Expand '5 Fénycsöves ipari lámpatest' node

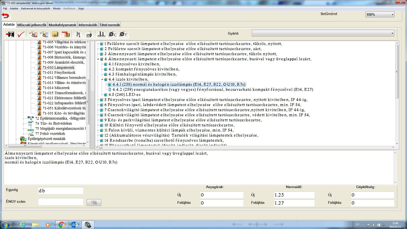[98, 100]
